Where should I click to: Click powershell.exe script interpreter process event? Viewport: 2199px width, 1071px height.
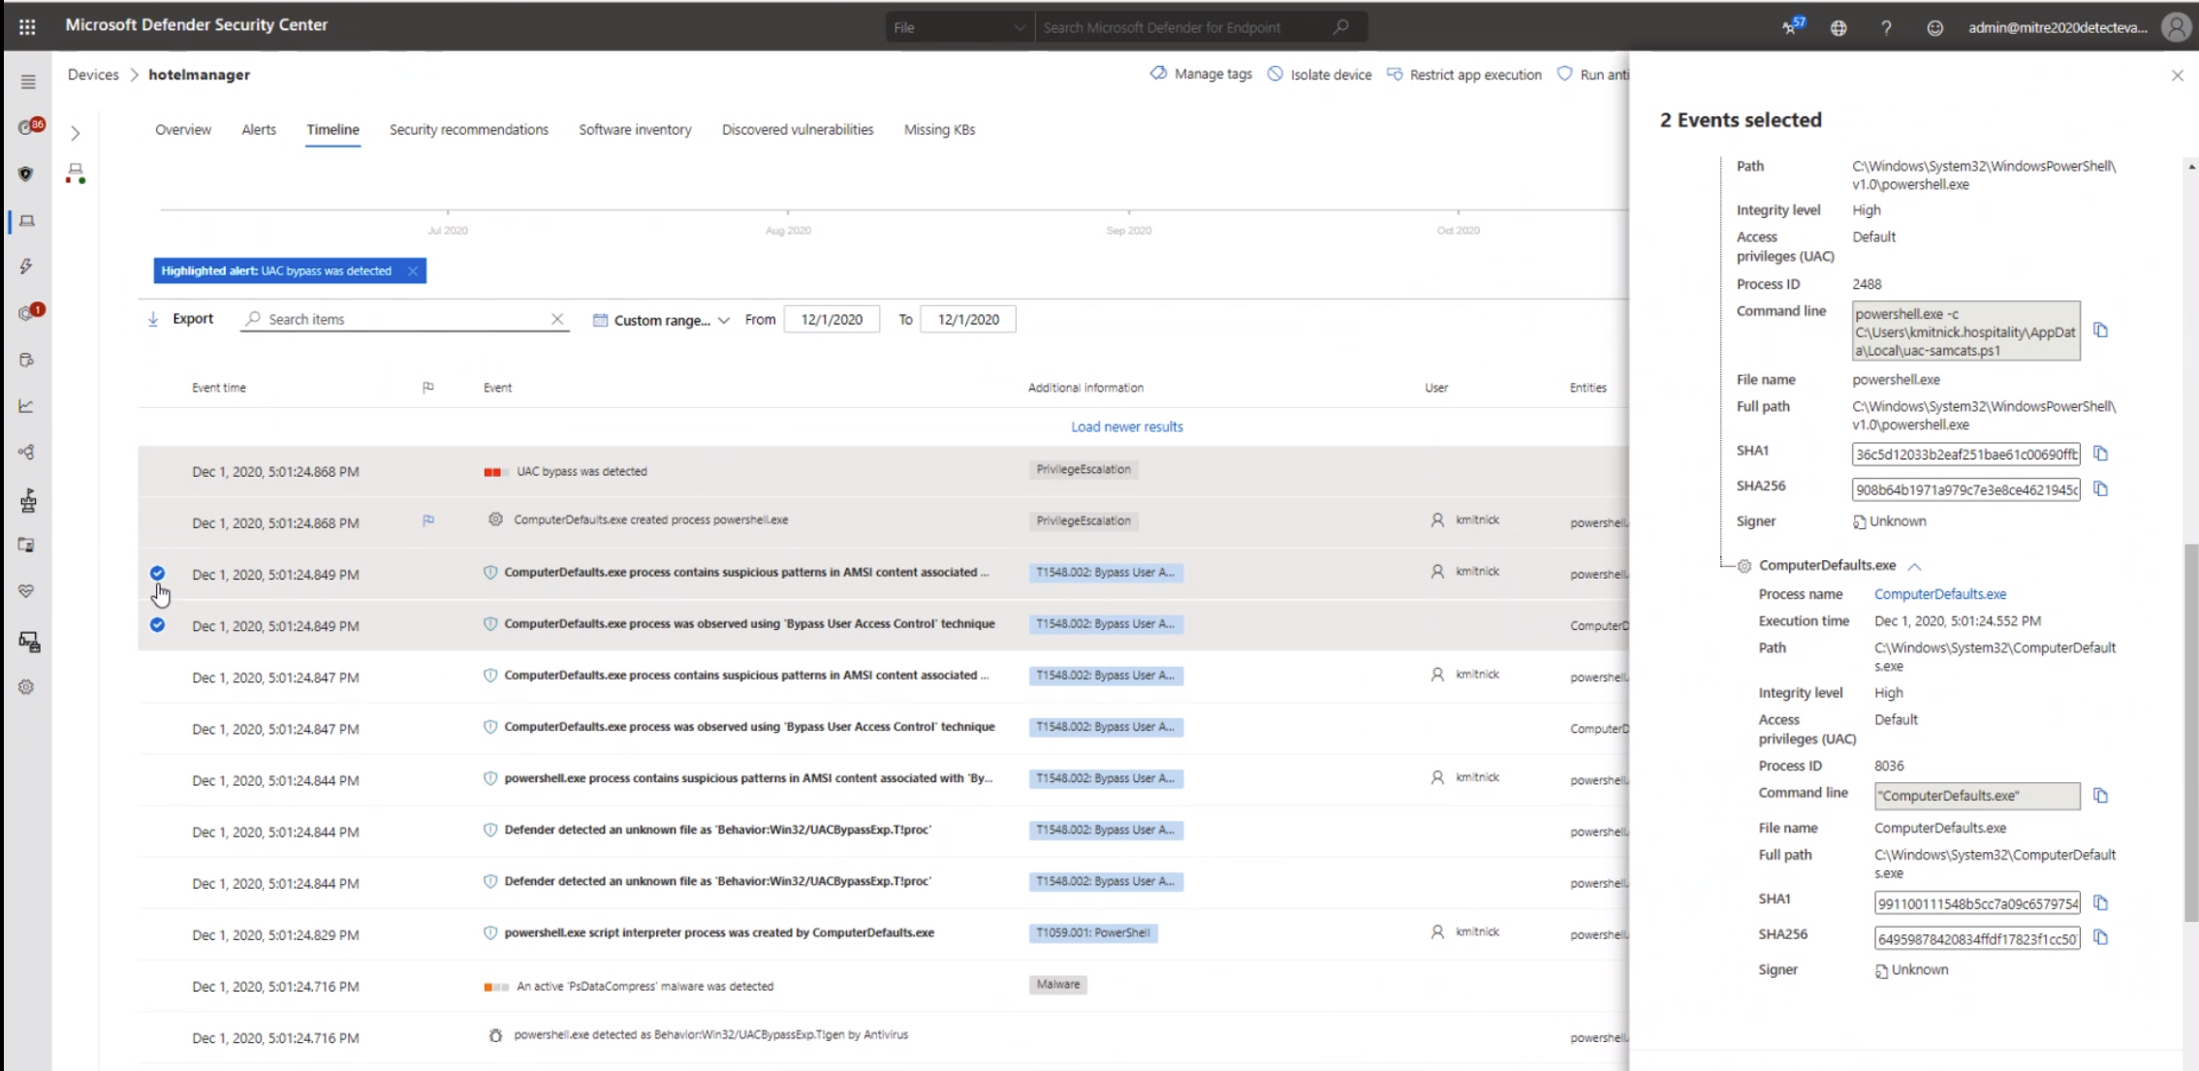718,933
